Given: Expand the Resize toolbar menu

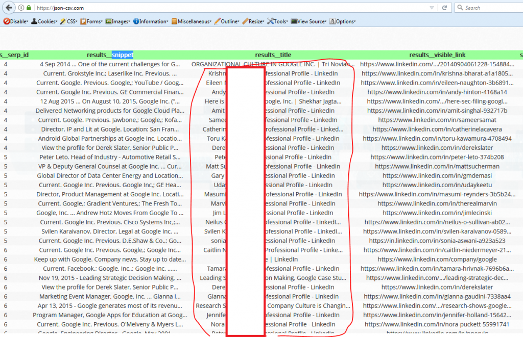Looking at the screenshot, I should pyautogui.click(x=253, y=21).
